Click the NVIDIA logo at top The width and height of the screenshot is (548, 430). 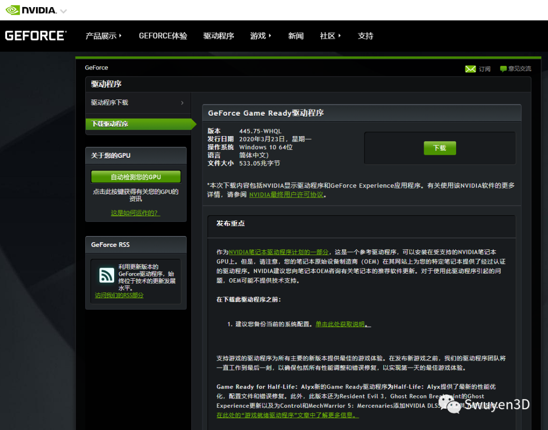(x=31, y=10)
